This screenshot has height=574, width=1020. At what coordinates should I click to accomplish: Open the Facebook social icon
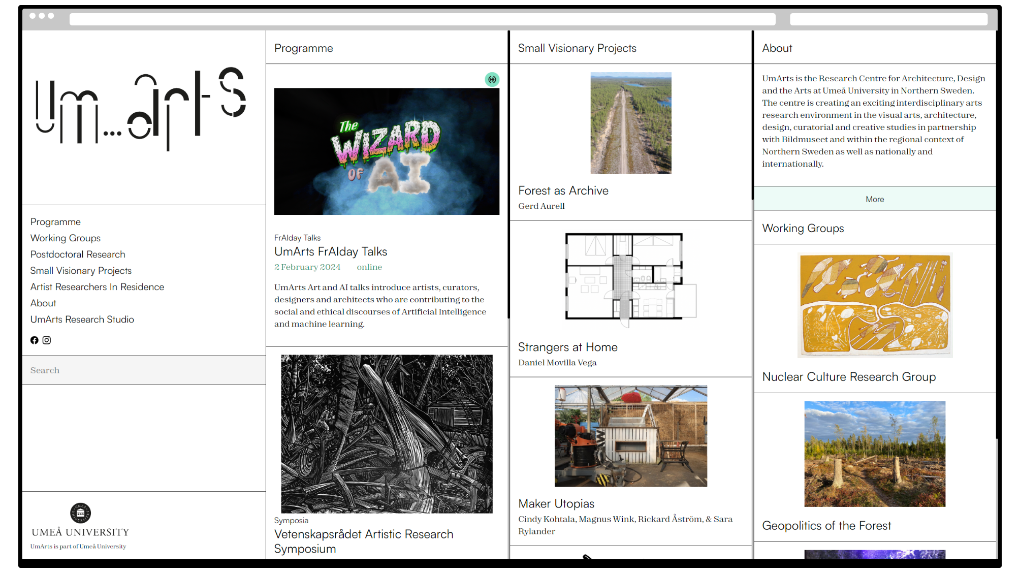(34, 340)
